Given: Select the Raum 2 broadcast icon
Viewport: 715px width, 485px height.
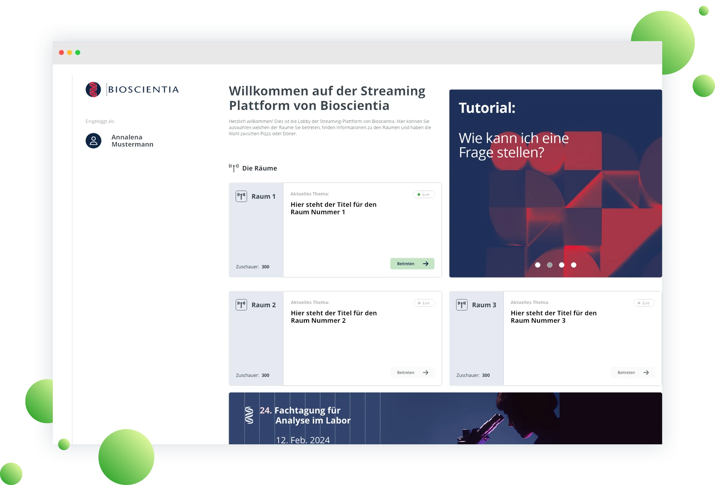Looking at the screenshot, I should click(x=242, y=305).
